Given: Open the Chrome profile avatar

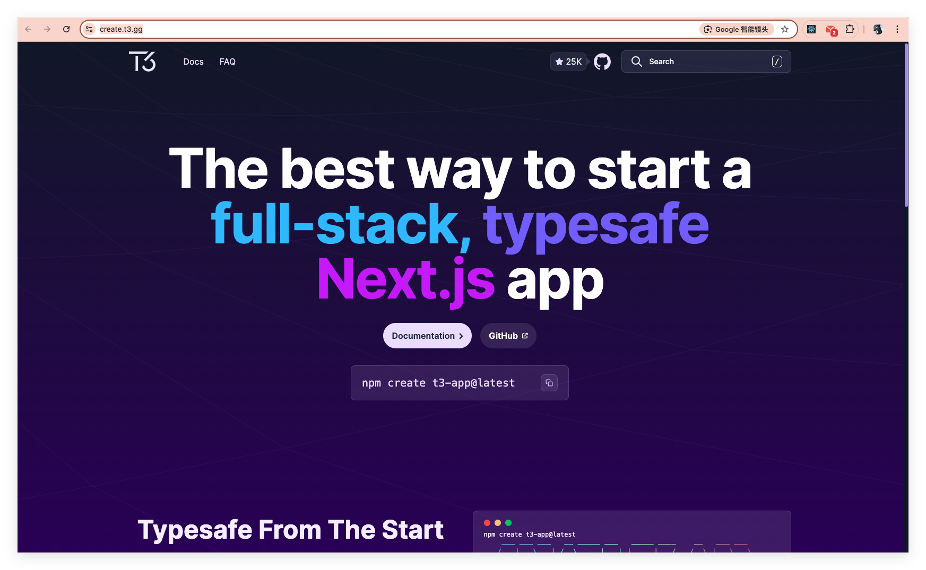Looking at the screenshot, I should 878,29.
